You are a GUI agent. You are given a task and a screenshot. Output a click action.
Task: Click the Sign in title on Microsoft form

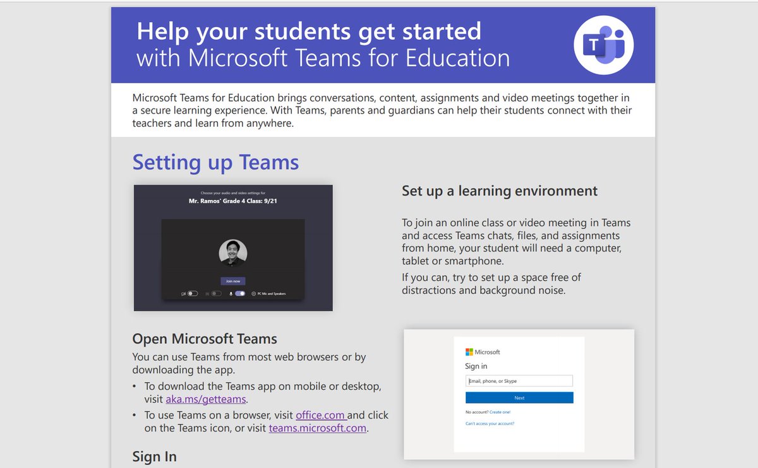[476, 366]
